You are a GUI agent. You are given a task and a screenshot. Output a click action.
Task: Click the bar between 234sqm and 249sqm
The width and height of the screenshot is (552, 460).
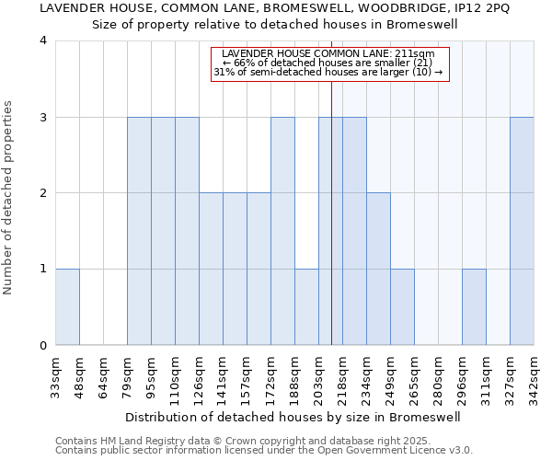click(x=378, y=270)
